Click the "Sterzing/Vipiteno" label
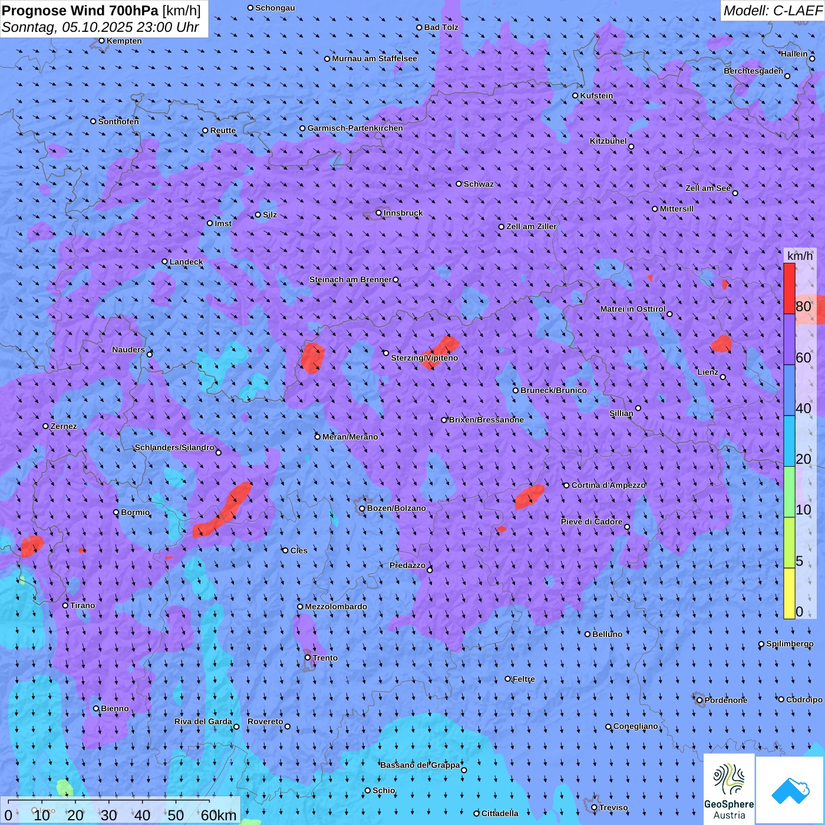 tap(424, 358)
